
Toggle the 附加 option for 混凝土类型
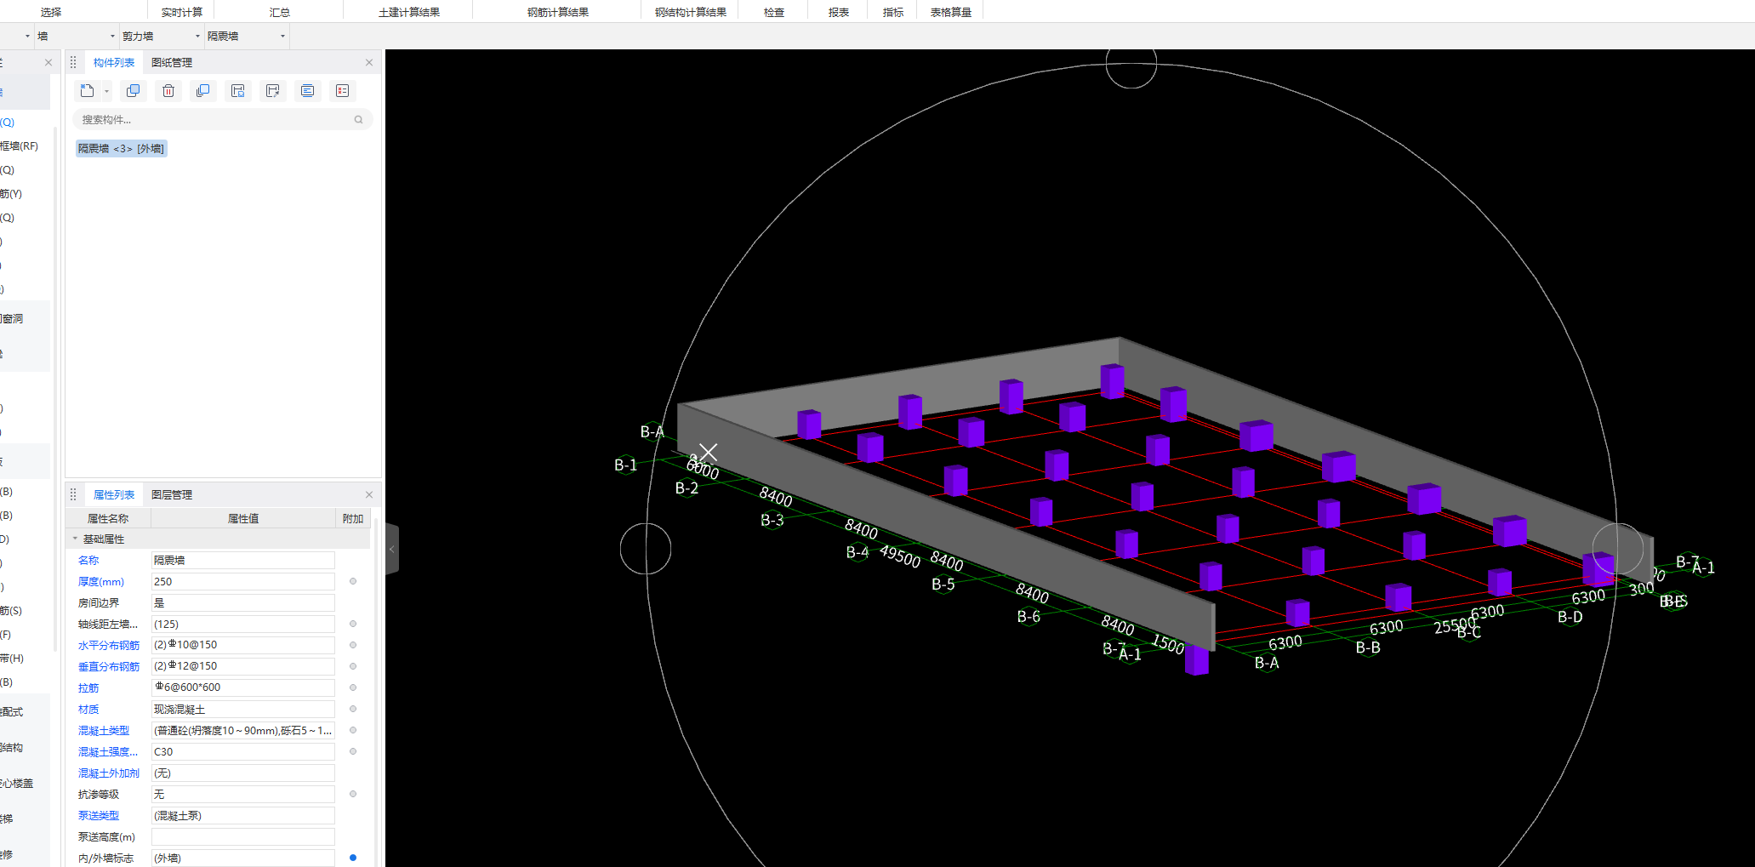pyautogui.click(x=353, y=730)
